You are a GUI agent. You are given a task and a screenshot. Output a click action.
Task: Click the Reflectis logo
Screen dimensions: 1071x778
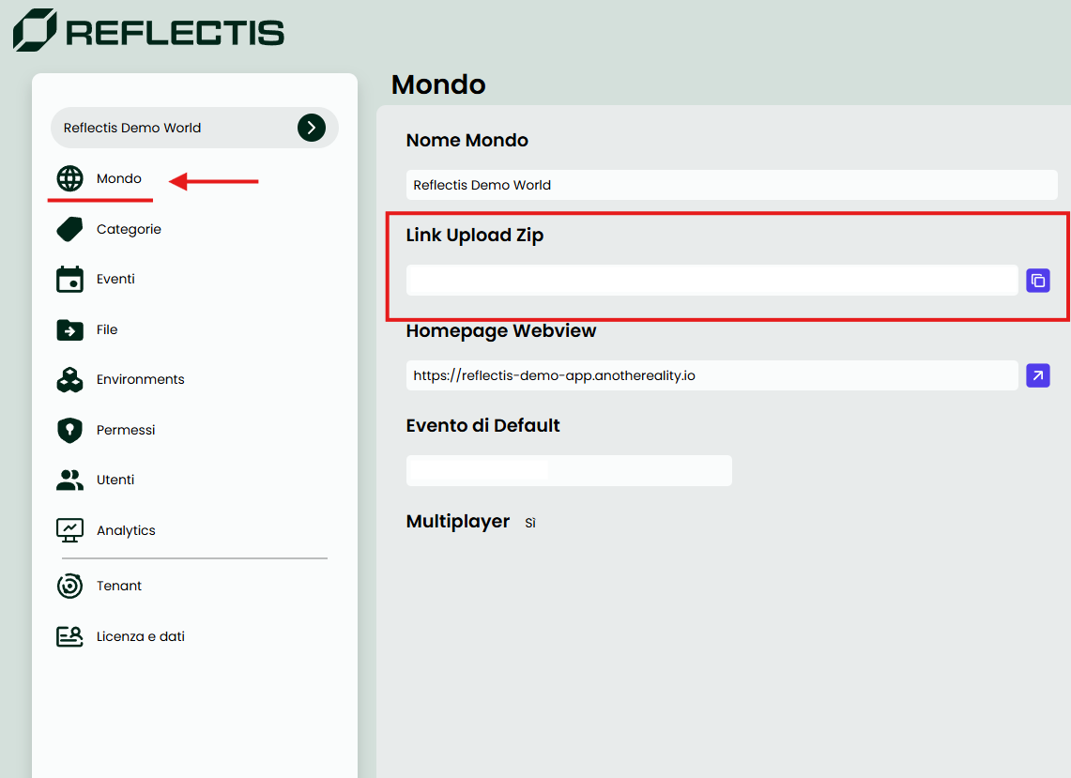tap(147, 31)
